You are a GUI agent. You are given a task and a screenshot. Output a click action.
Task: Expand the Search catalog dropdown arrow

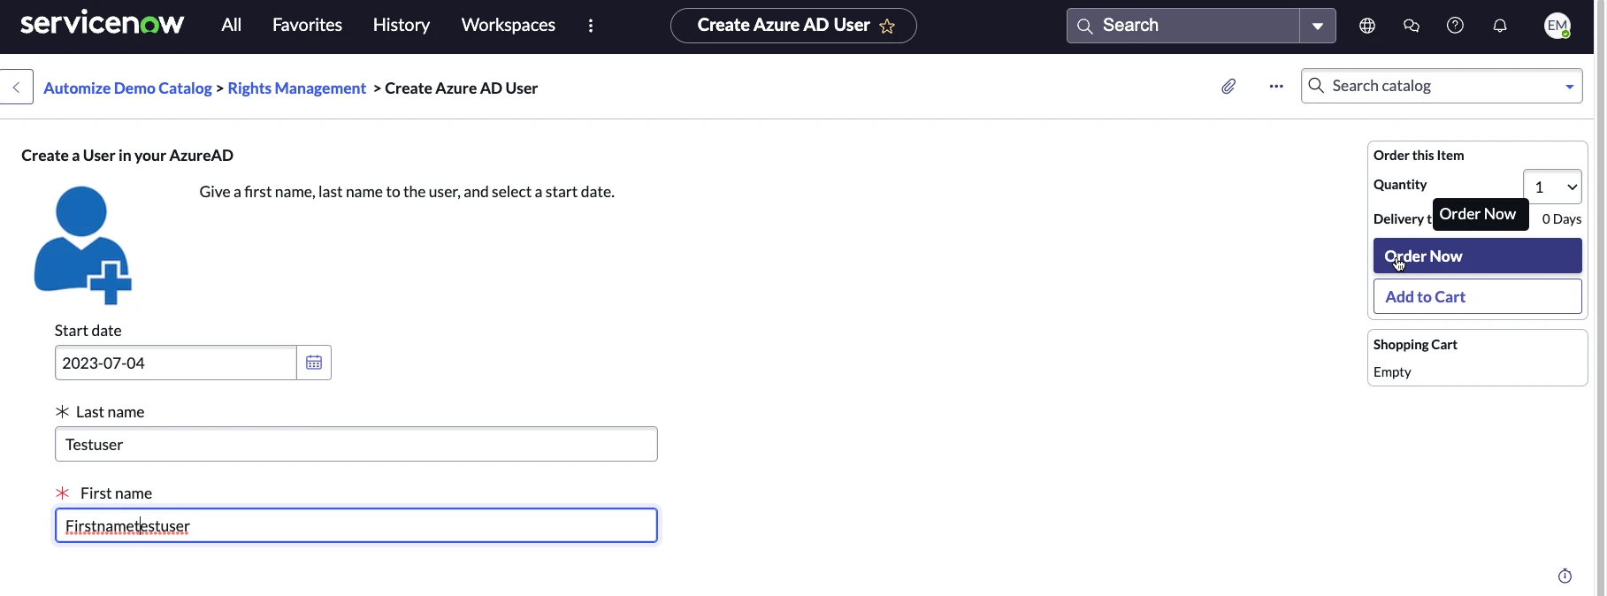(x=1570, y=87)
